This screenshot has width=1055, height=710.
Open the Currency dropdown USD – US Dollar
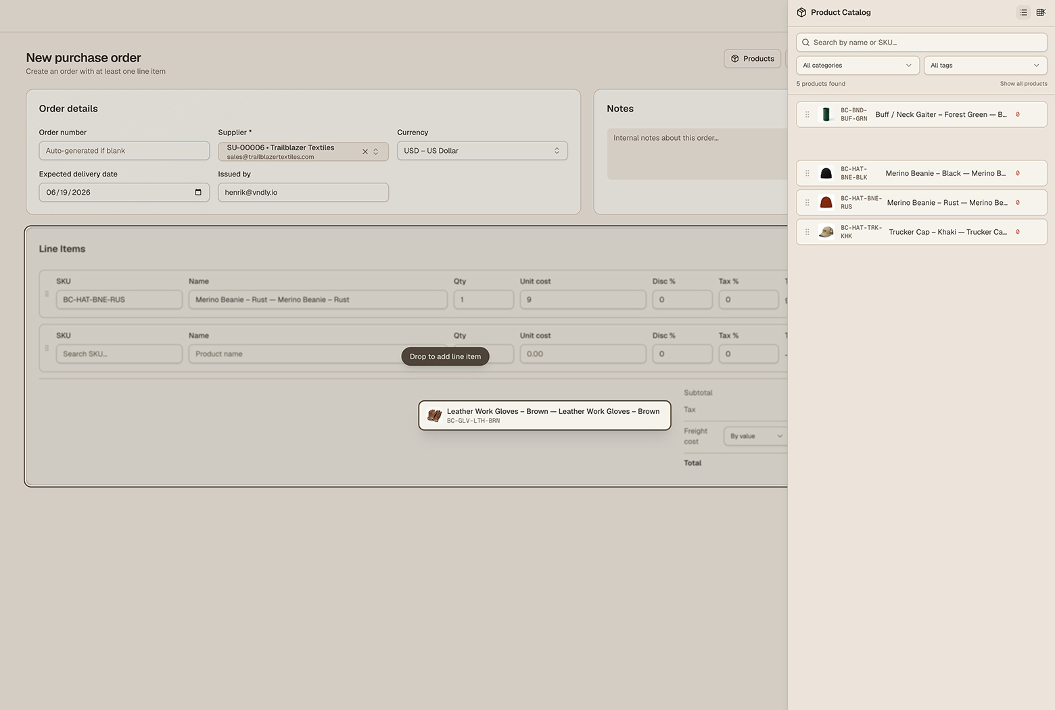click(x=482, y=151)
